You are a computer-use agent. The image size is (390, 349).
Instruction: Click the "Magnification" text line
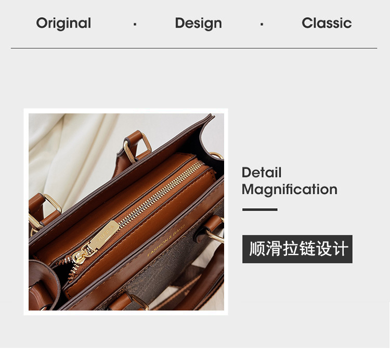pyautogui.click(x=290, y=189)
